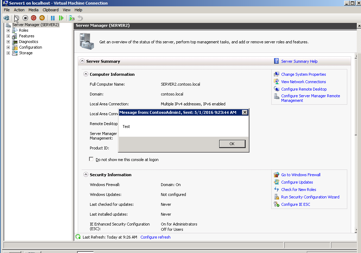Open the File menu
Viewport: 361px width, 253px height.
coord(7,10)
